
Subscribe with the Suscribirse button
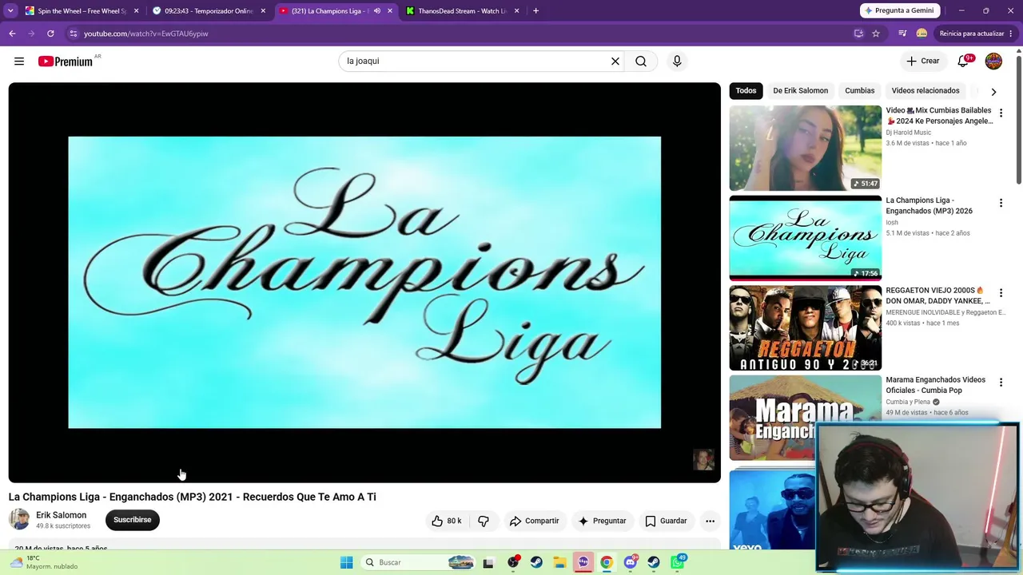click(133, 520)
